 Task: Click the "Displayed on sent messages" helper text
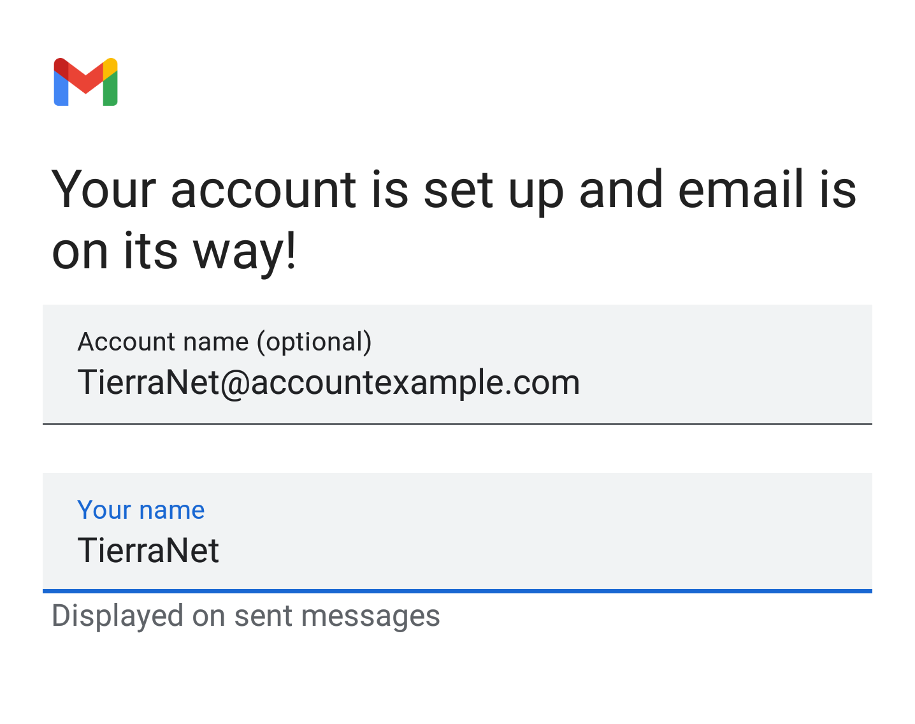pyautogui.click(x=246, y=616)
